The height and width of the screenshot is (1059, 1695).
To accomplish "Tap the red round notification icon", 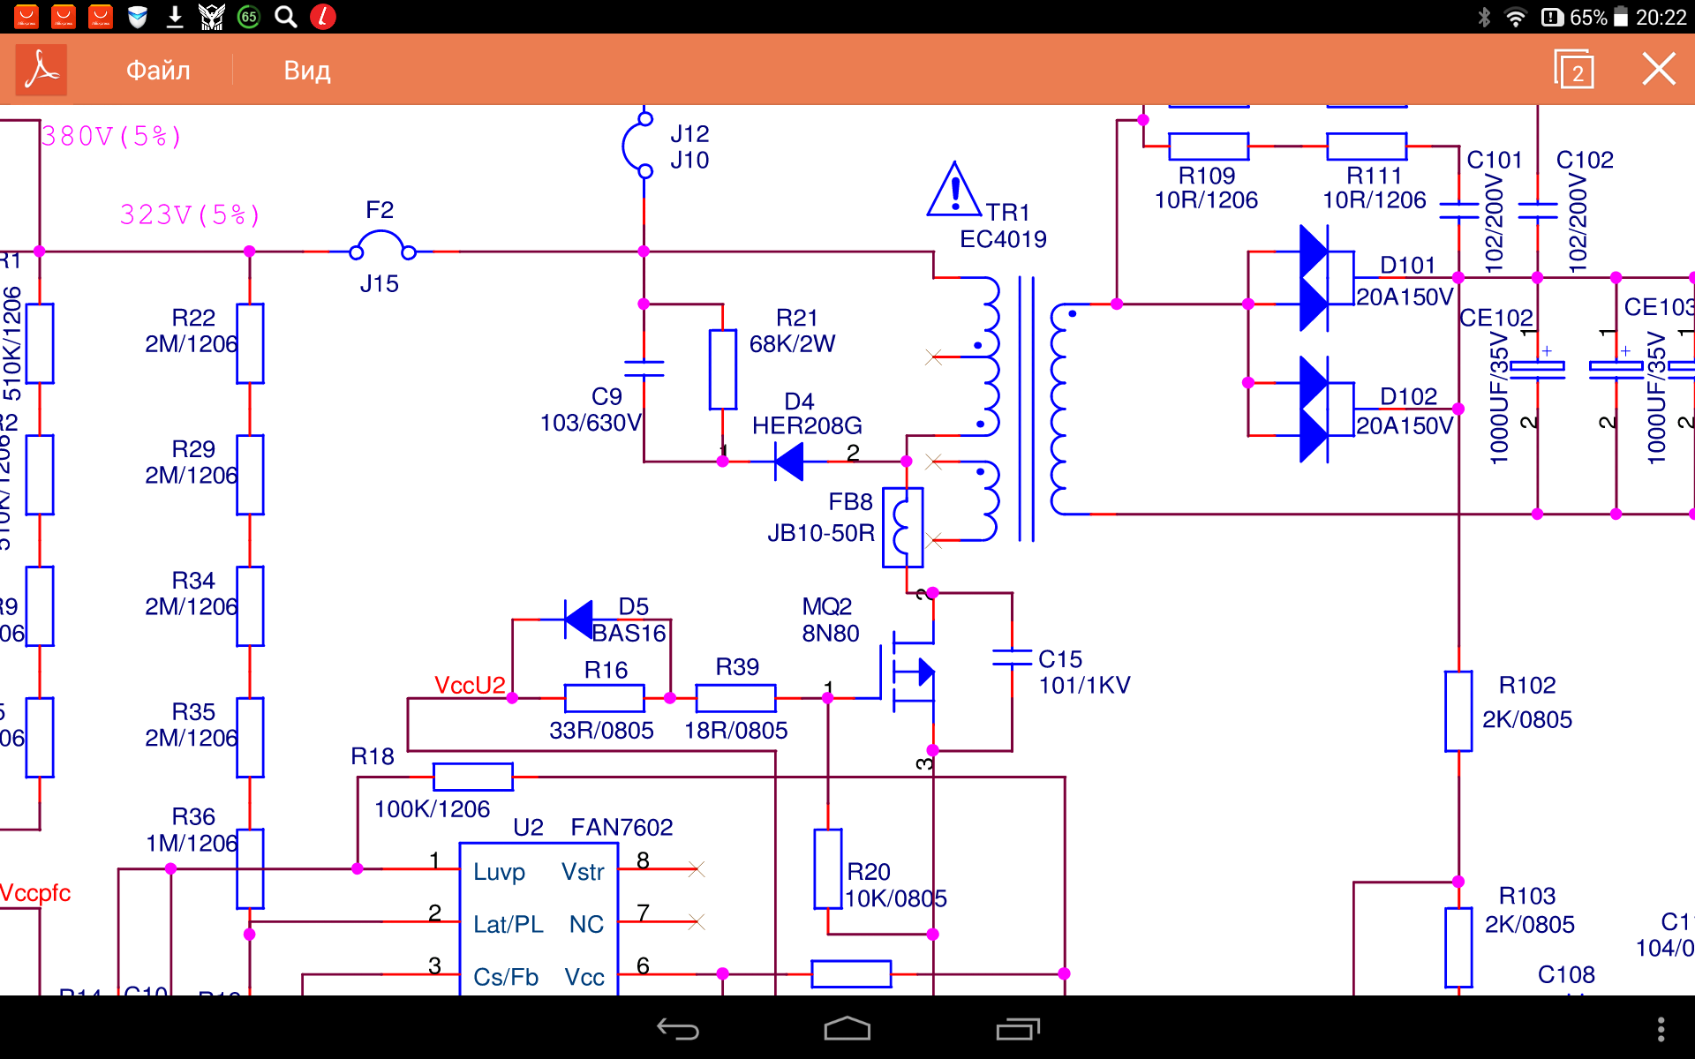I will (x=323, y=17).
